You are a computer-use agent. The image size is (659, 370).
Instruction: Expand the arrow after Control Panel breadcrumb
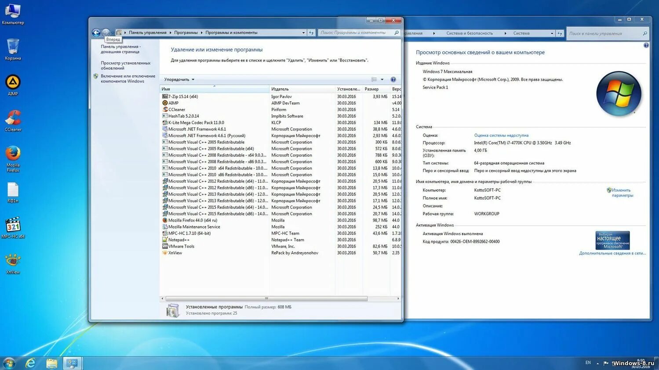(171, 32)
